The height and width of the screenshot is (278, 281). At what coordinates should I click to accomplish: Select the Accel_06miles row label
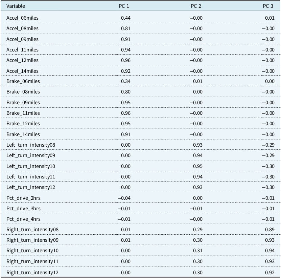click(x=22, y=18)
